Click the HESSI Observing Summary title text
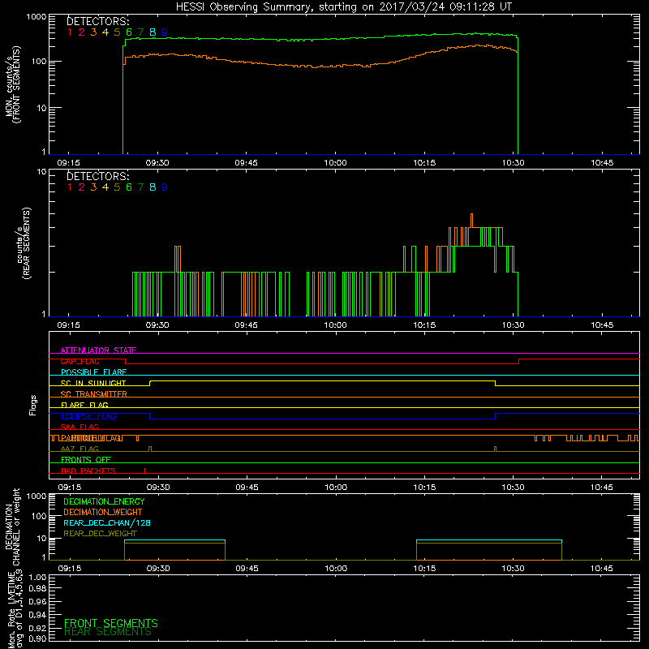 tap(344, 7)
